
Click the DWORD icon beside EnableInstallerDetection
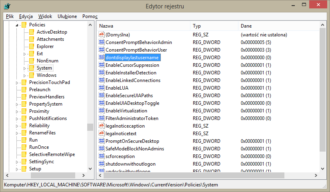pos(102,72)
